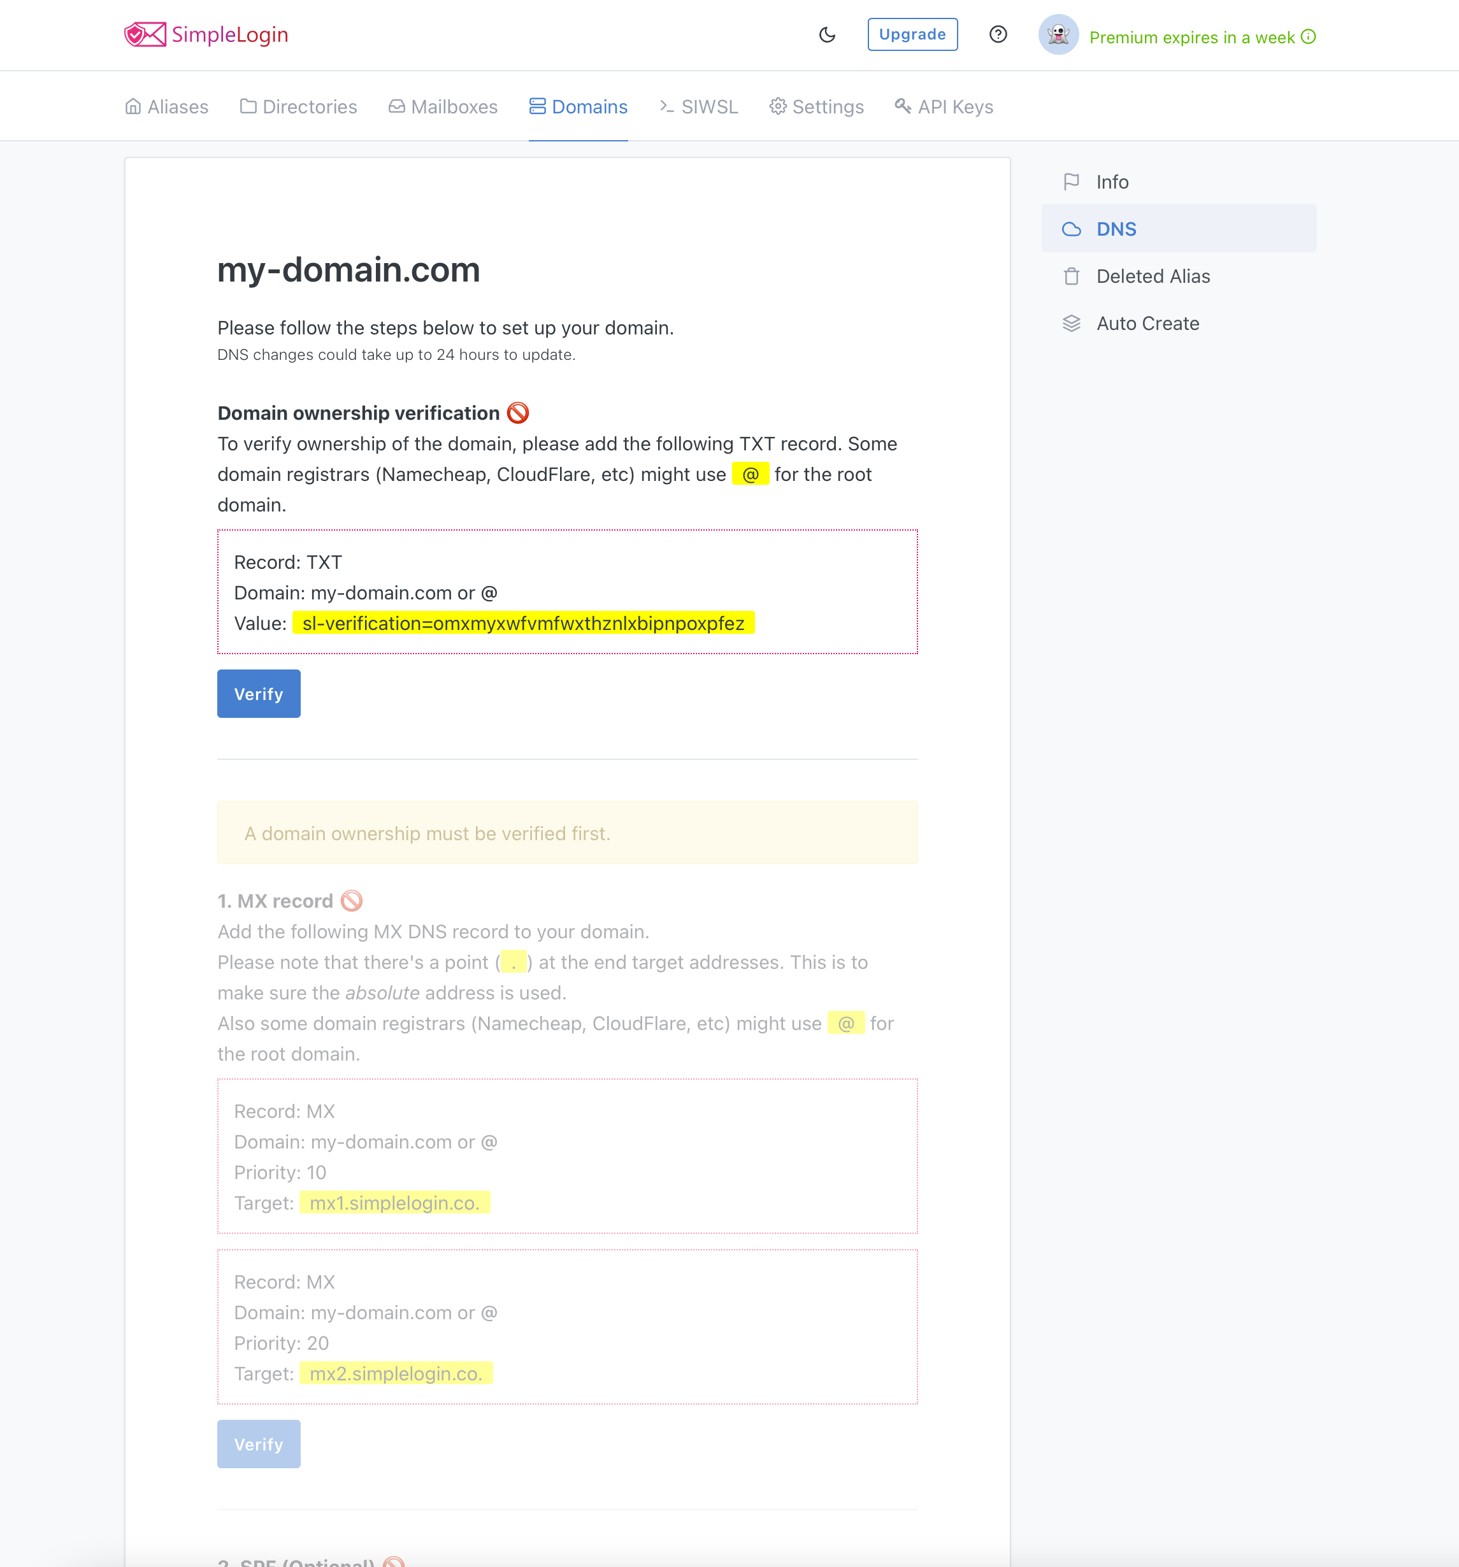Viewport: 1459px width, 1567px height.
Task: Click the highlighted @ in ownership instructions
Action: (x=751, y=475)
